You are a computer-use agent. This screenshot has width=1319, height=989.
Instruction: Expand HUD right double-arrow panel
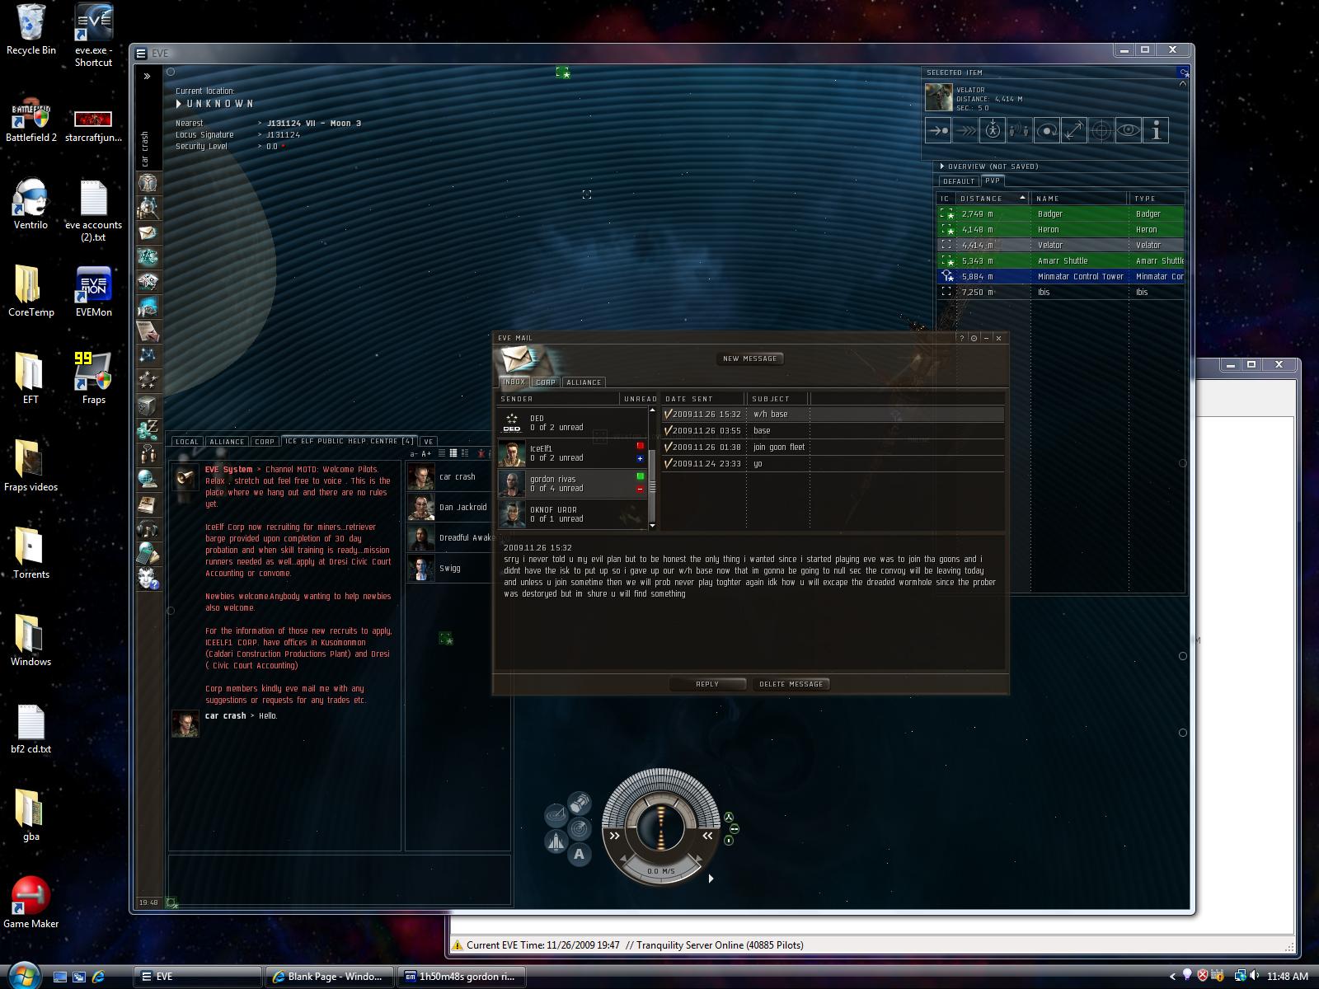coord(707,836)
